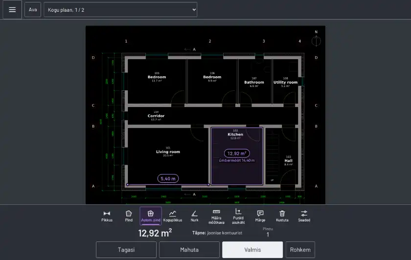Open the hamburger menu
Viewport: 411px width, 260px height.
click(x=12, y=10)
